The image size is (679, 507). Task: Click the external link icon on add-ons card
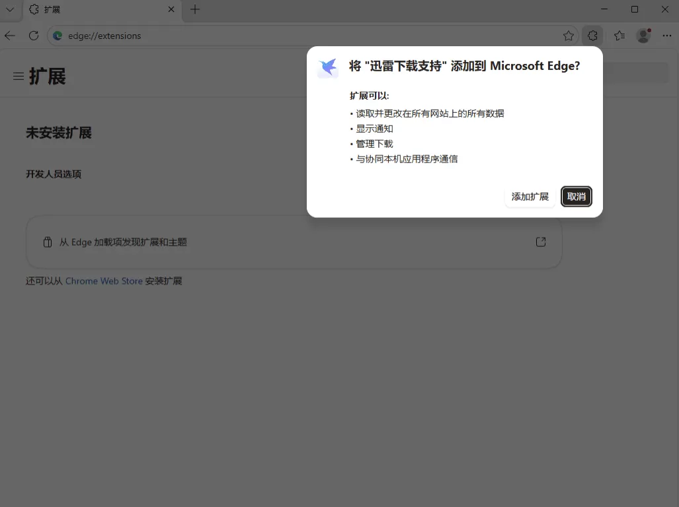coord(541,242)
